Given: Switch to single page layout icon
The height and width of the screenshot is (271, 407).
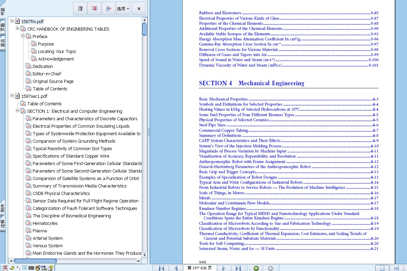Looking at the screenshot, I should [x=382, y=268].
